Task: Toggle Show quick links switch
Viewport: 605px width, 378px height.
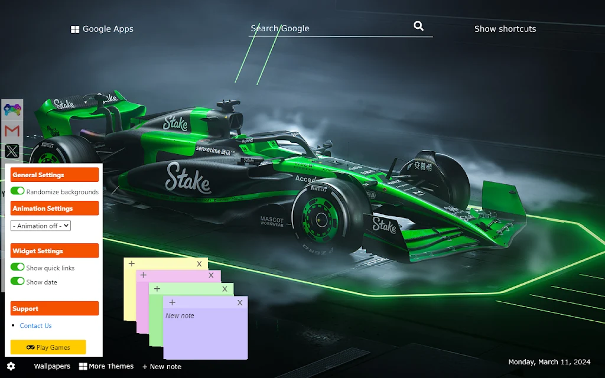Action: (17, 266)
